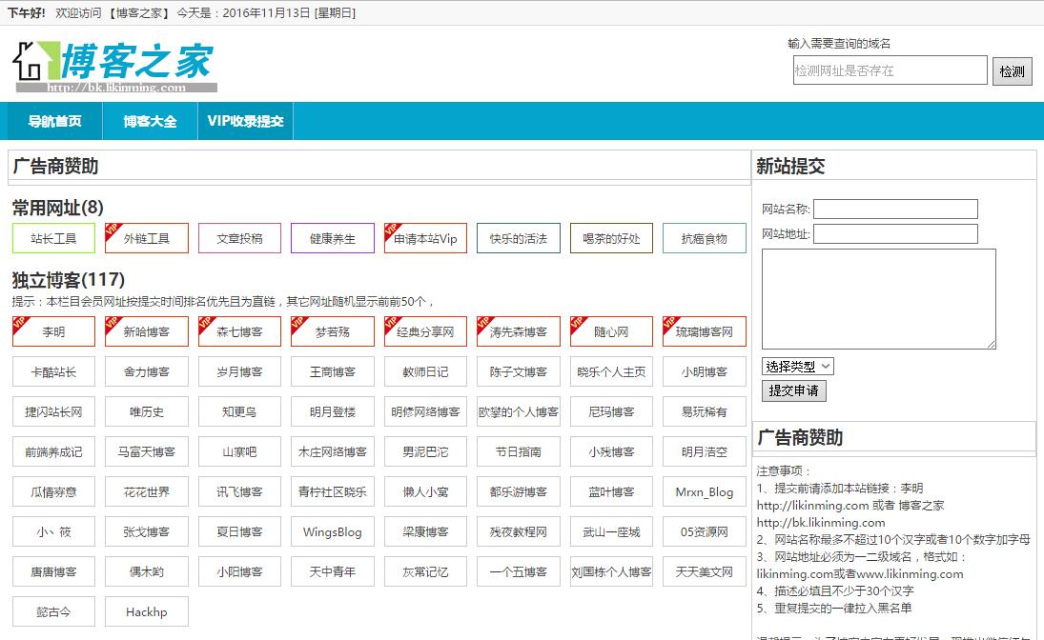Expand the 选择类型 dropdown
1044x640 pixels.
798,367
